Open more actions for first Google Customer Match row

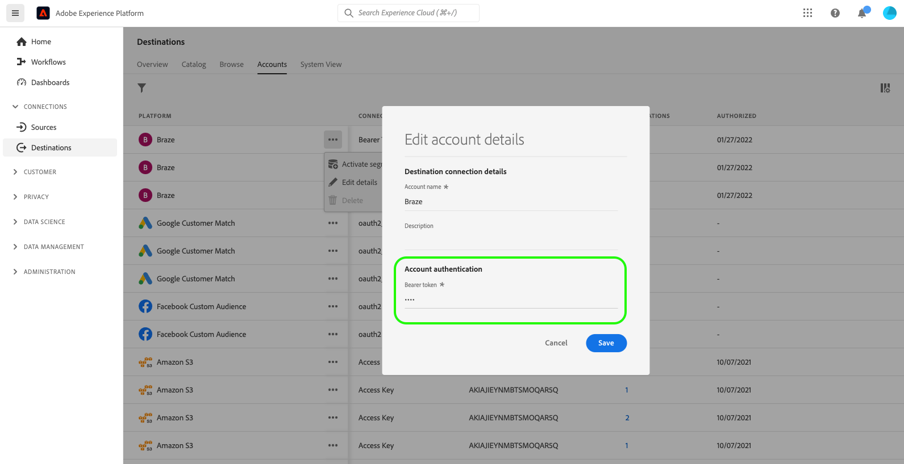coord(333,223)
